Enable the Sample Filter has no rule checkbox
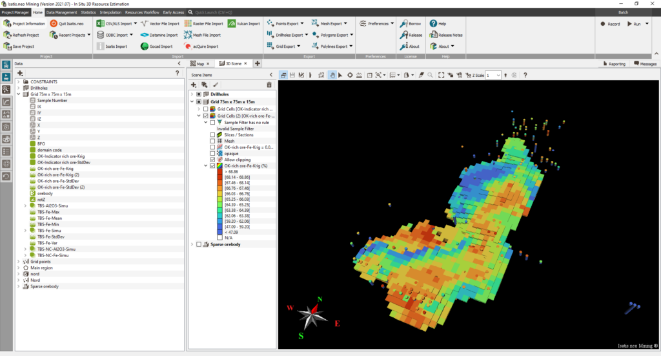 212,122
